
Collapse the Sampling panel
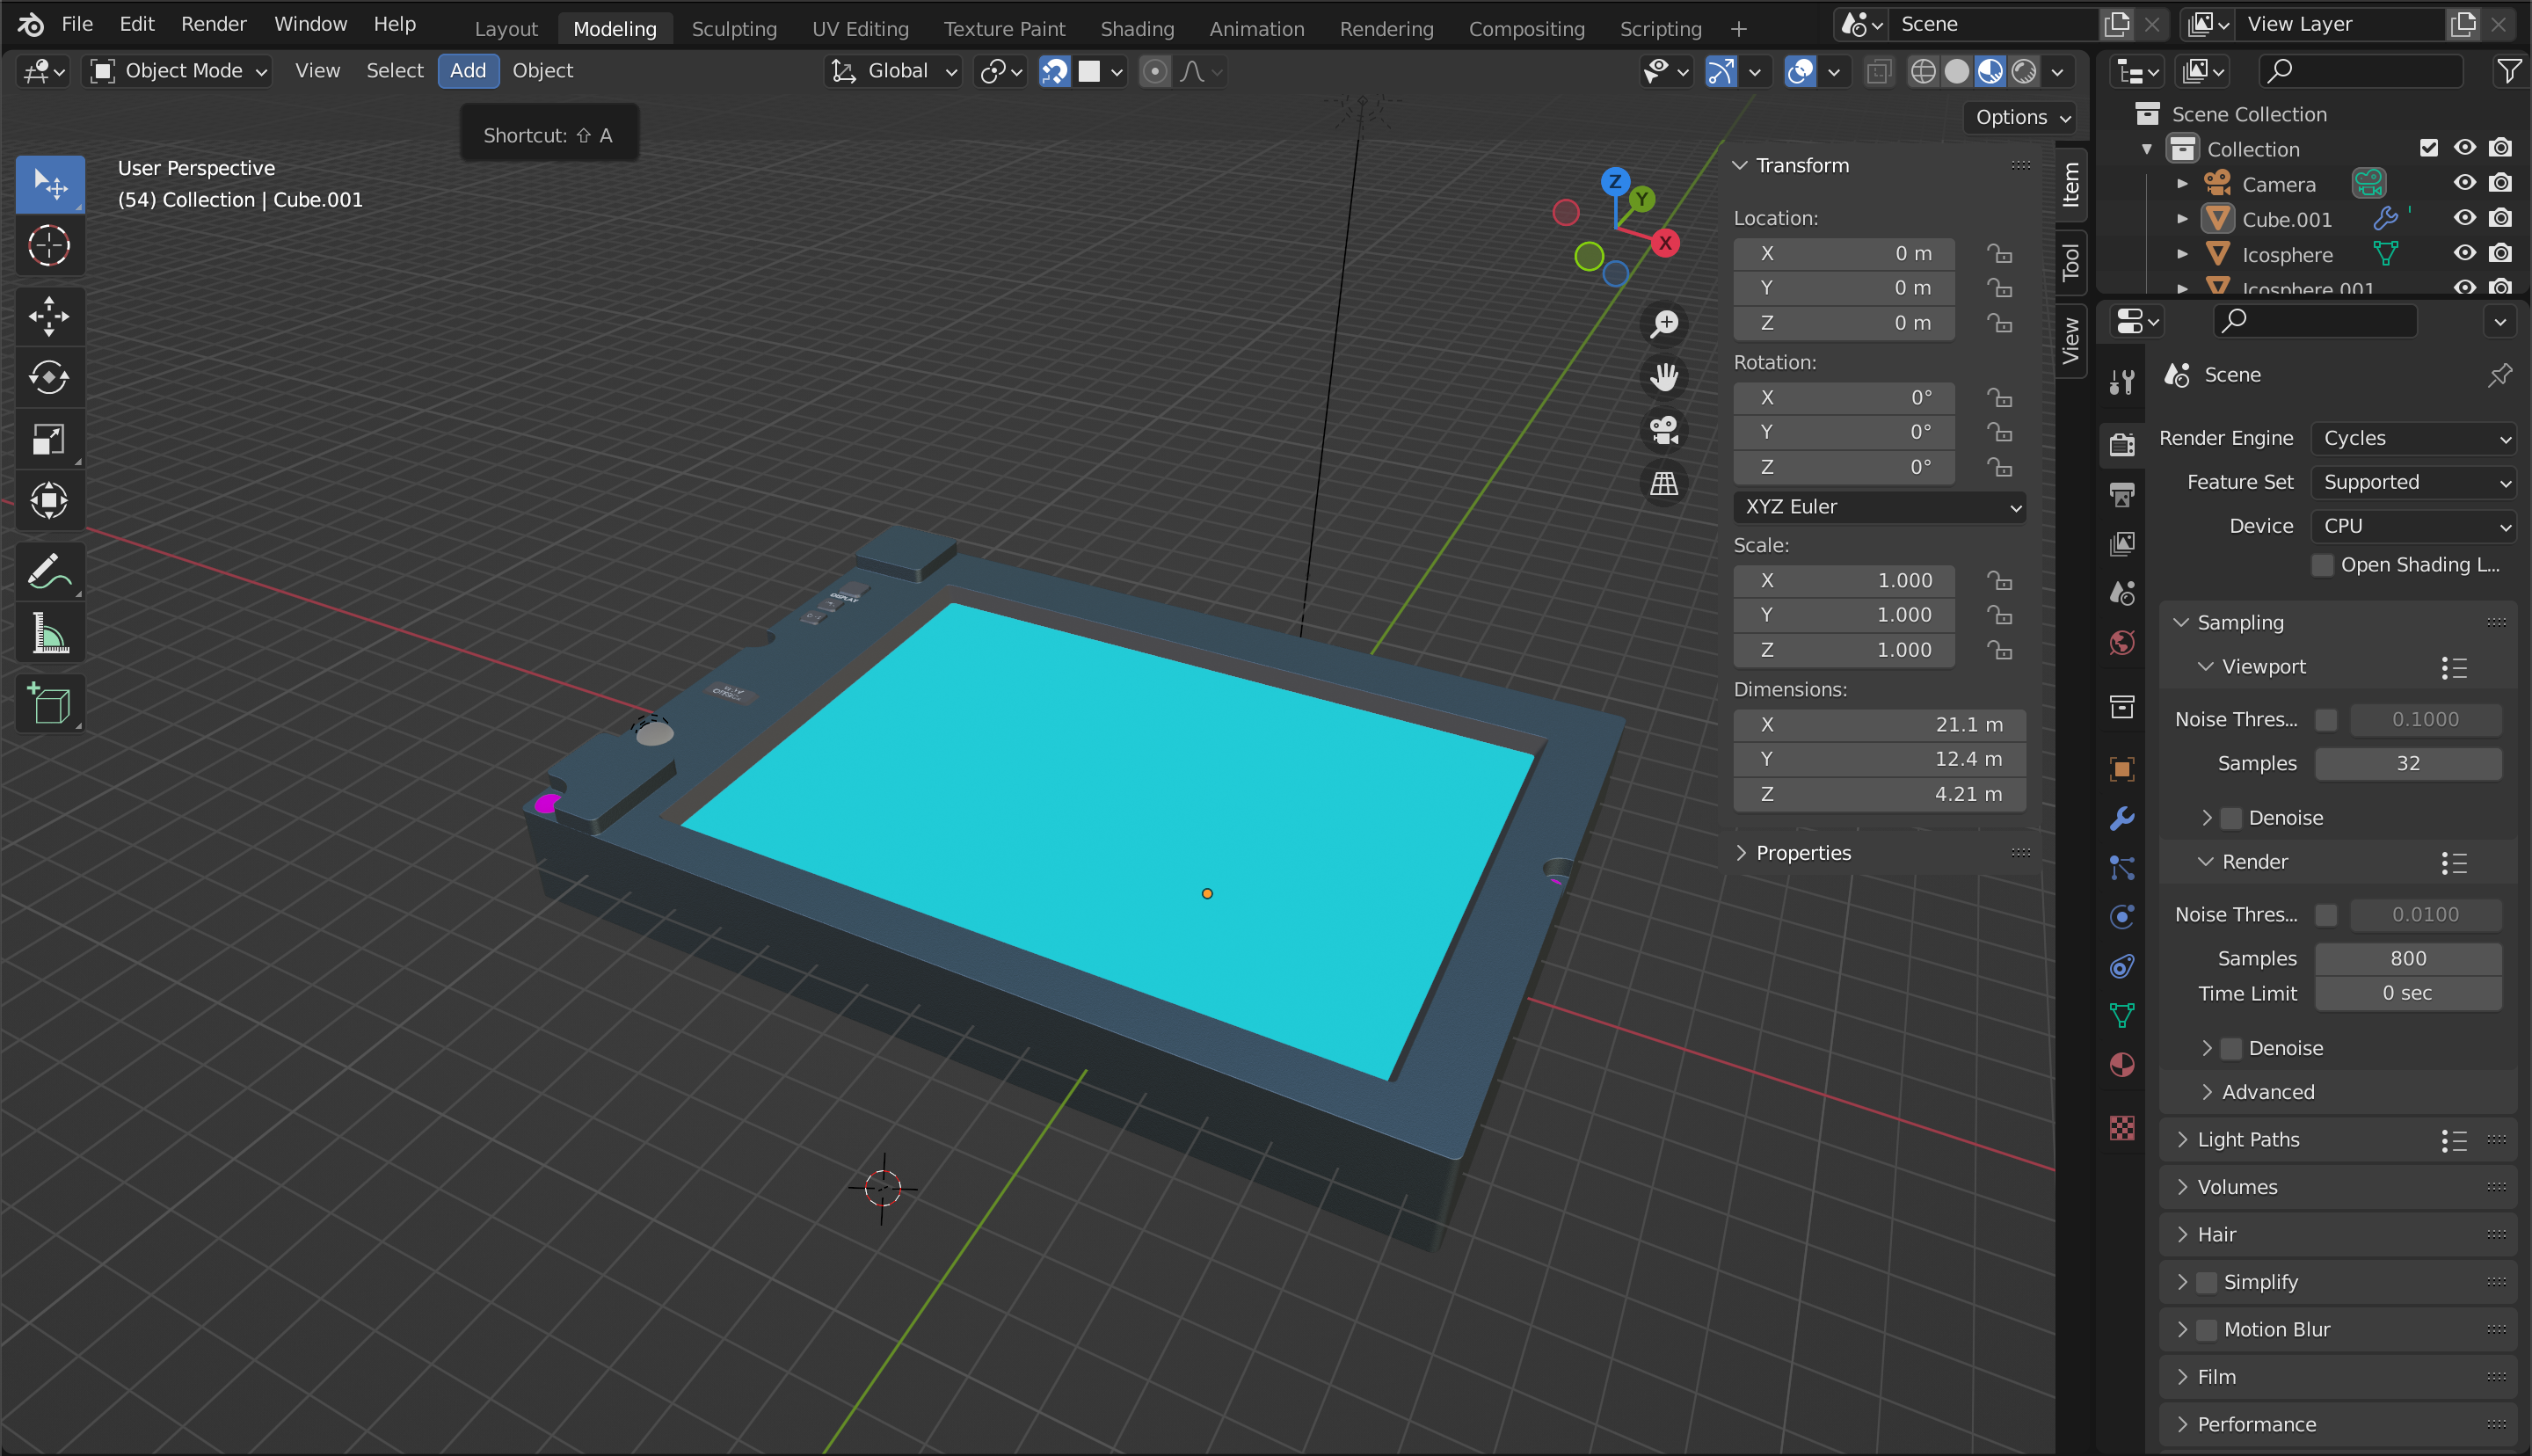[x=2239, y=623]
